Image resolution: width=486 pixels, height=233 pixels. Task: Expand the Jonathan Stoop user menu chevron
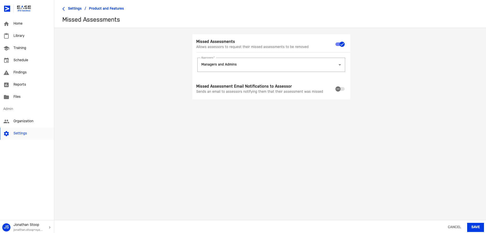50,227
